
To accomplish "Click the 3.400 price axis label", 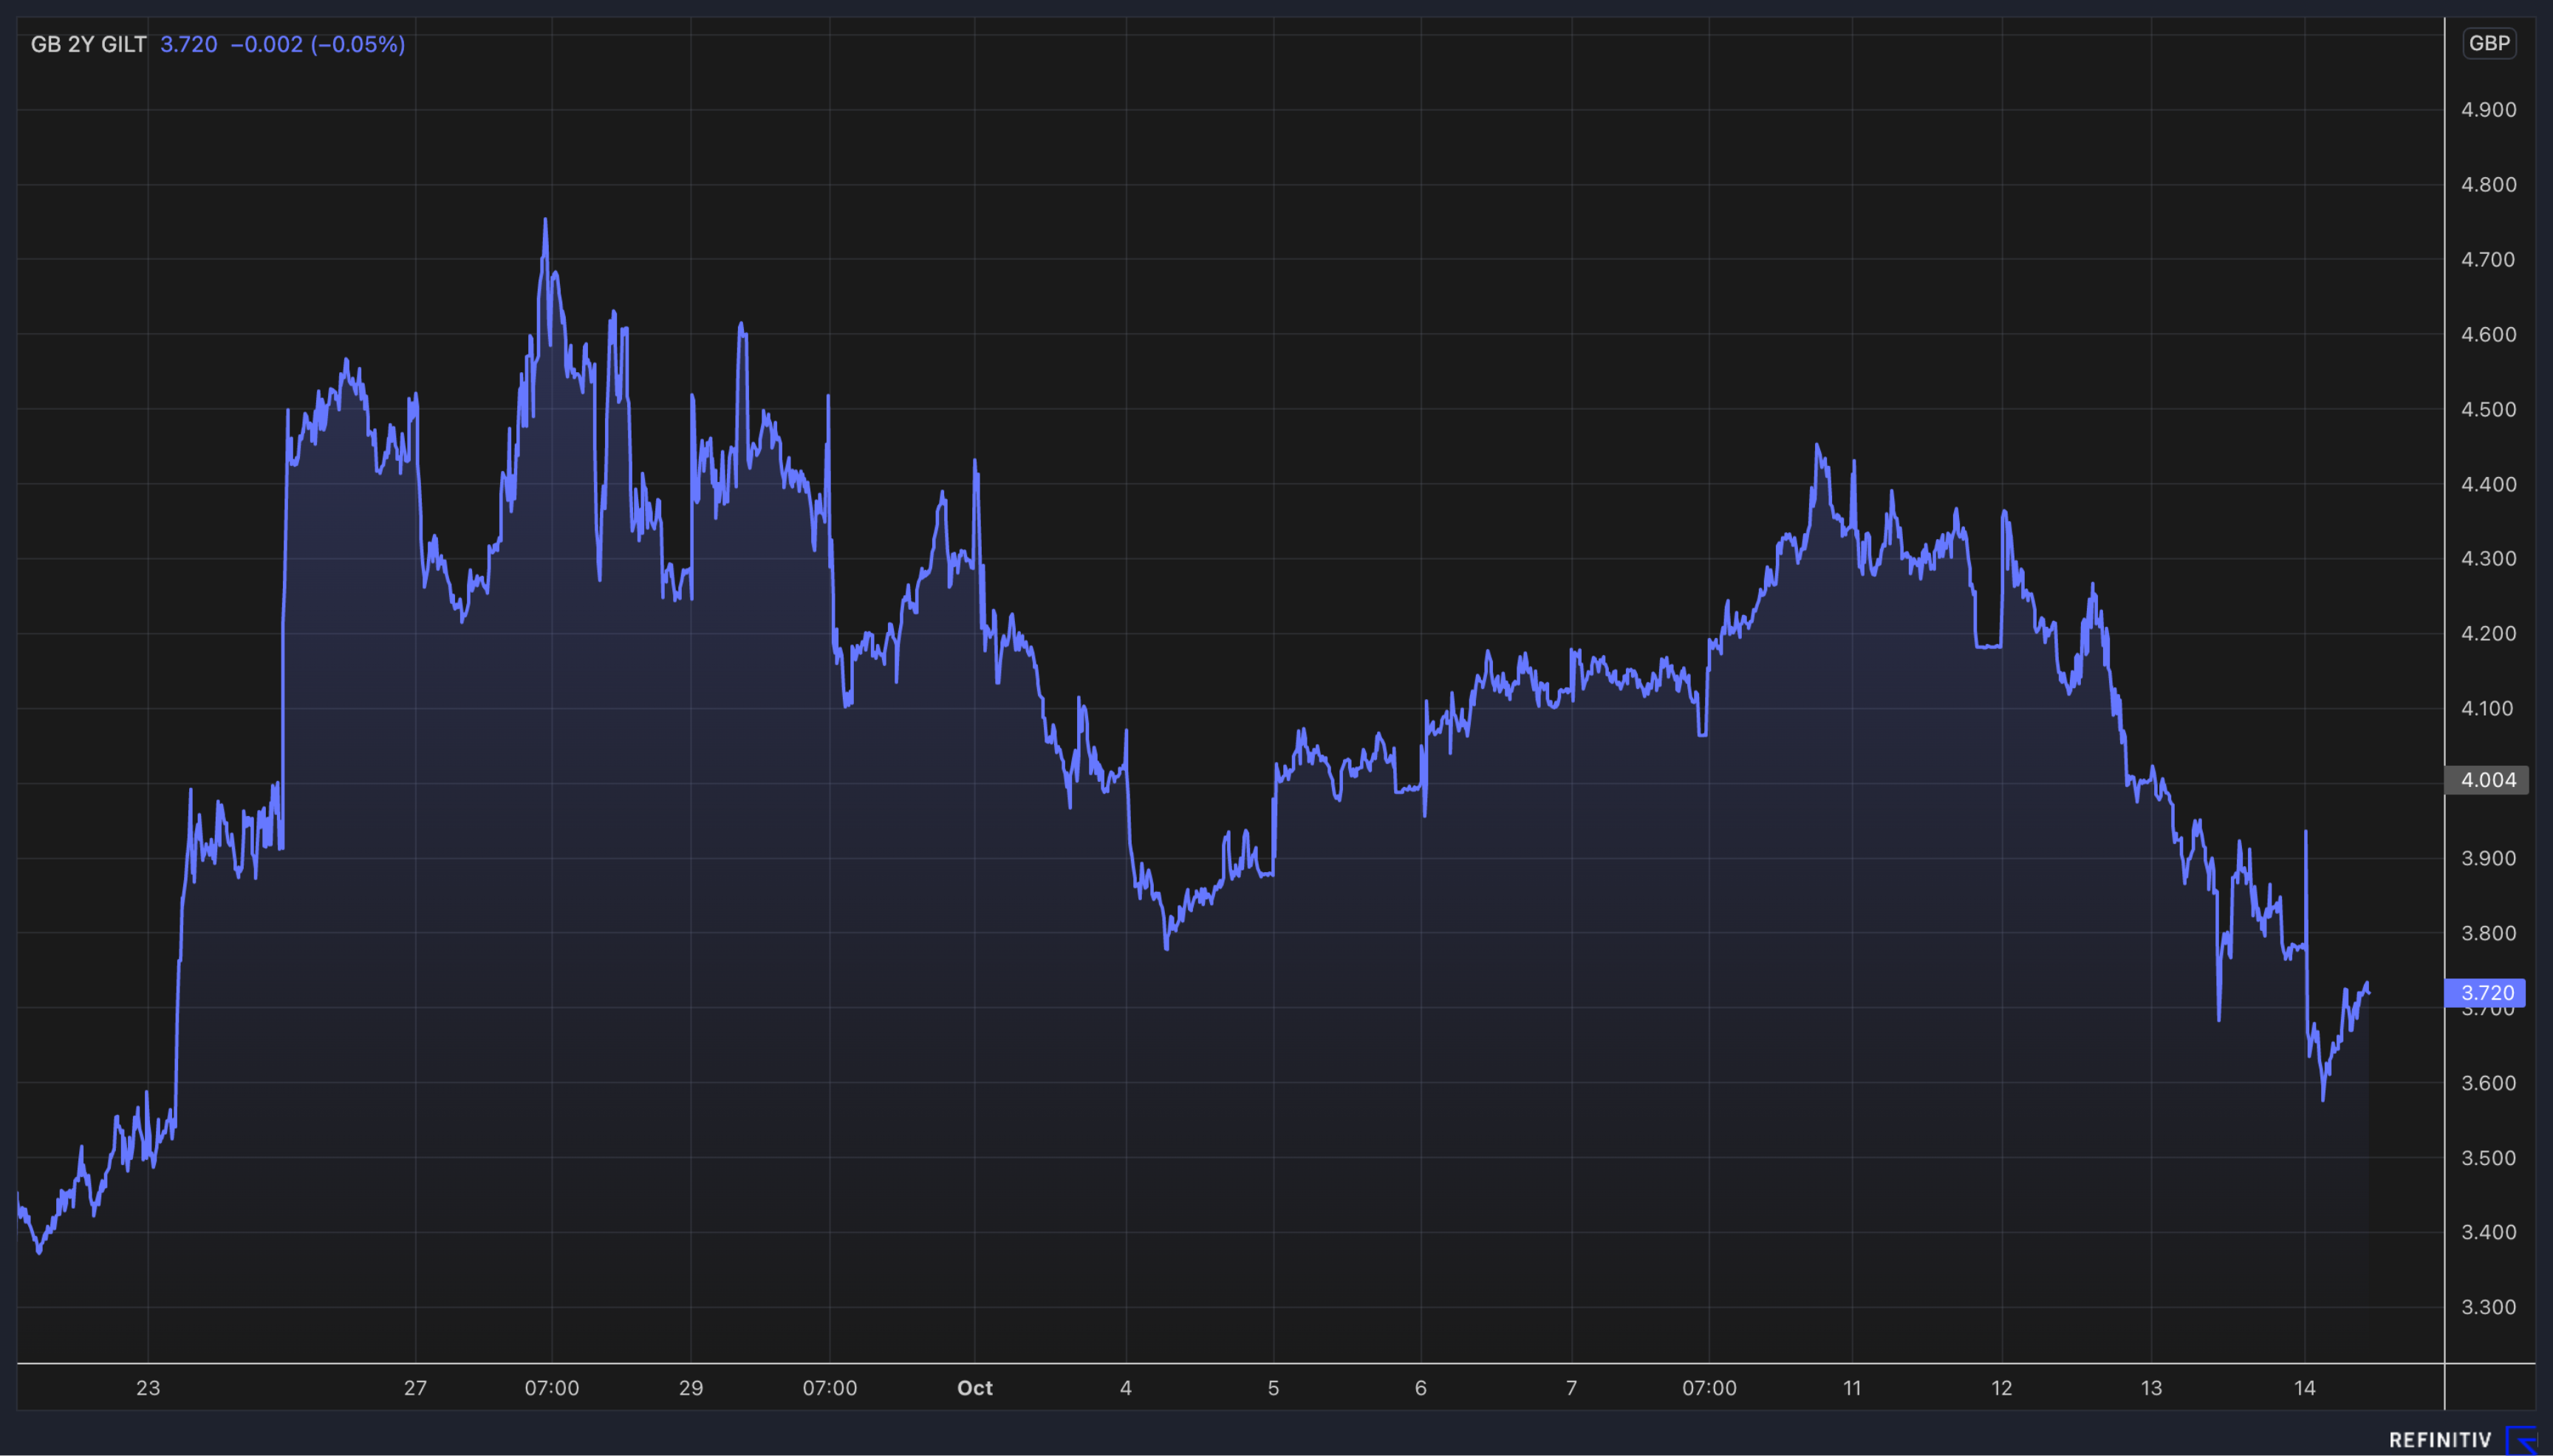I will point(2489,1232).
